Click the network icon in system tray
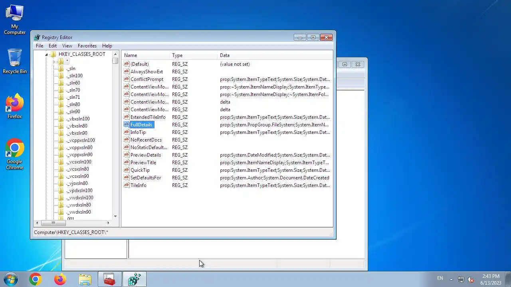 [461, 279]
